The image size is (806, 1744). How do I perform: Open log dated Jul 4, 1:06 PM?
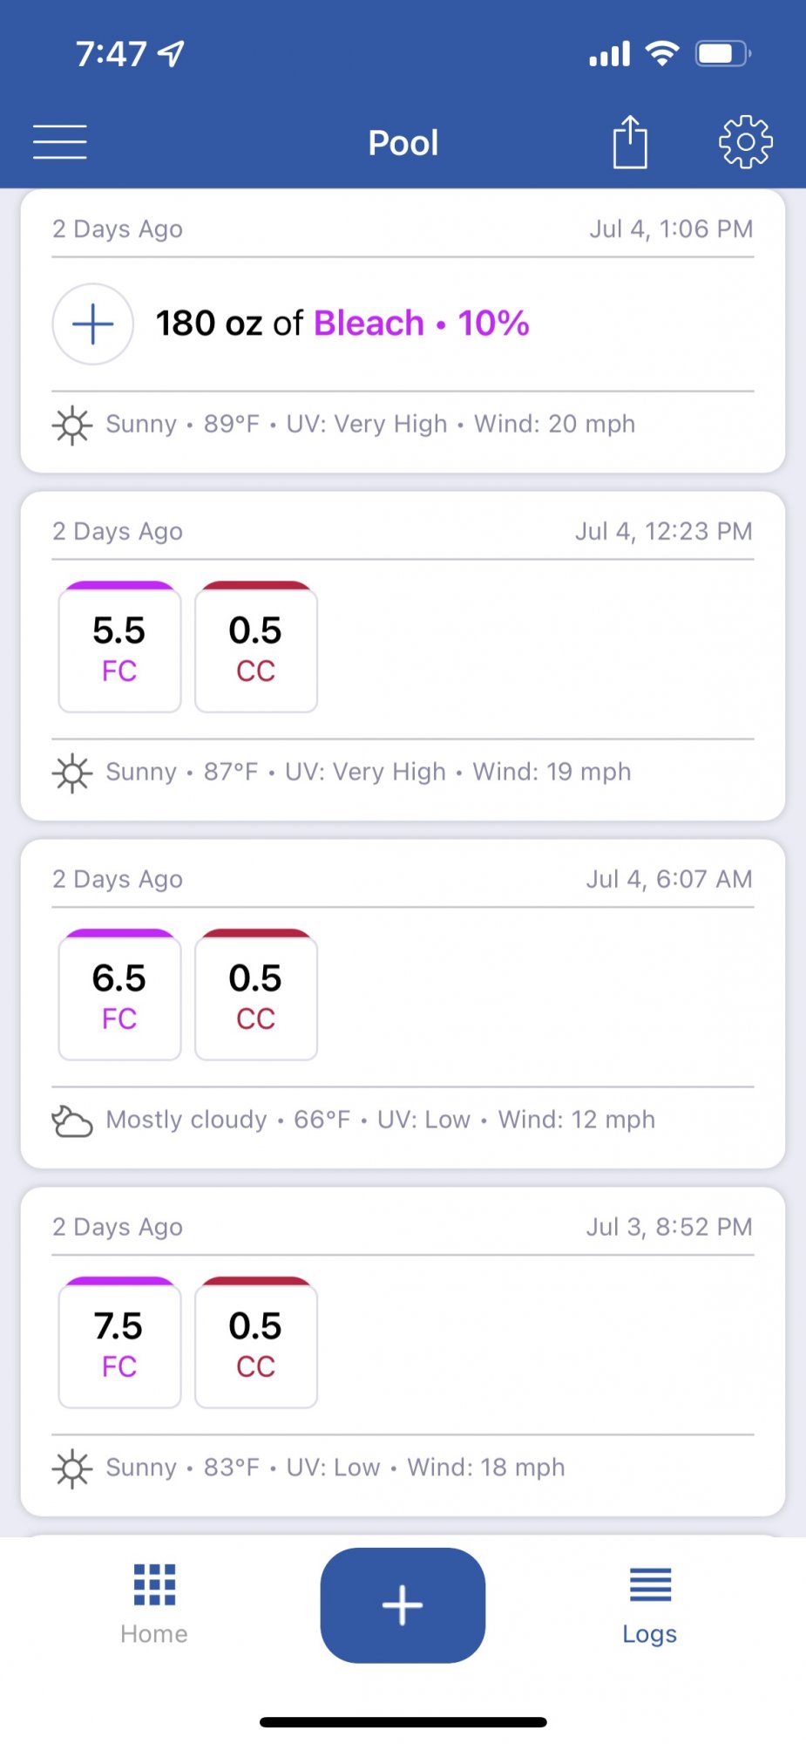(403, 331)
